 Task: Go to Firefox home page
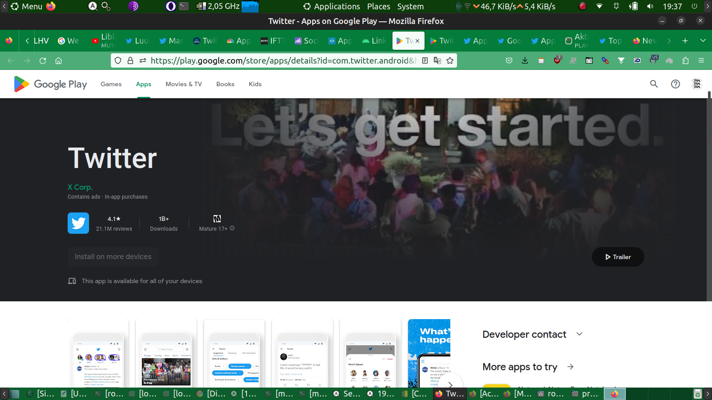click(x=58, y=61)
